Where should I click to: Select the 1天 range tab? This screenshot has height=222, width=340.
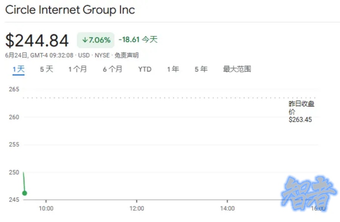pyautogui.click(x=19, y=69)
